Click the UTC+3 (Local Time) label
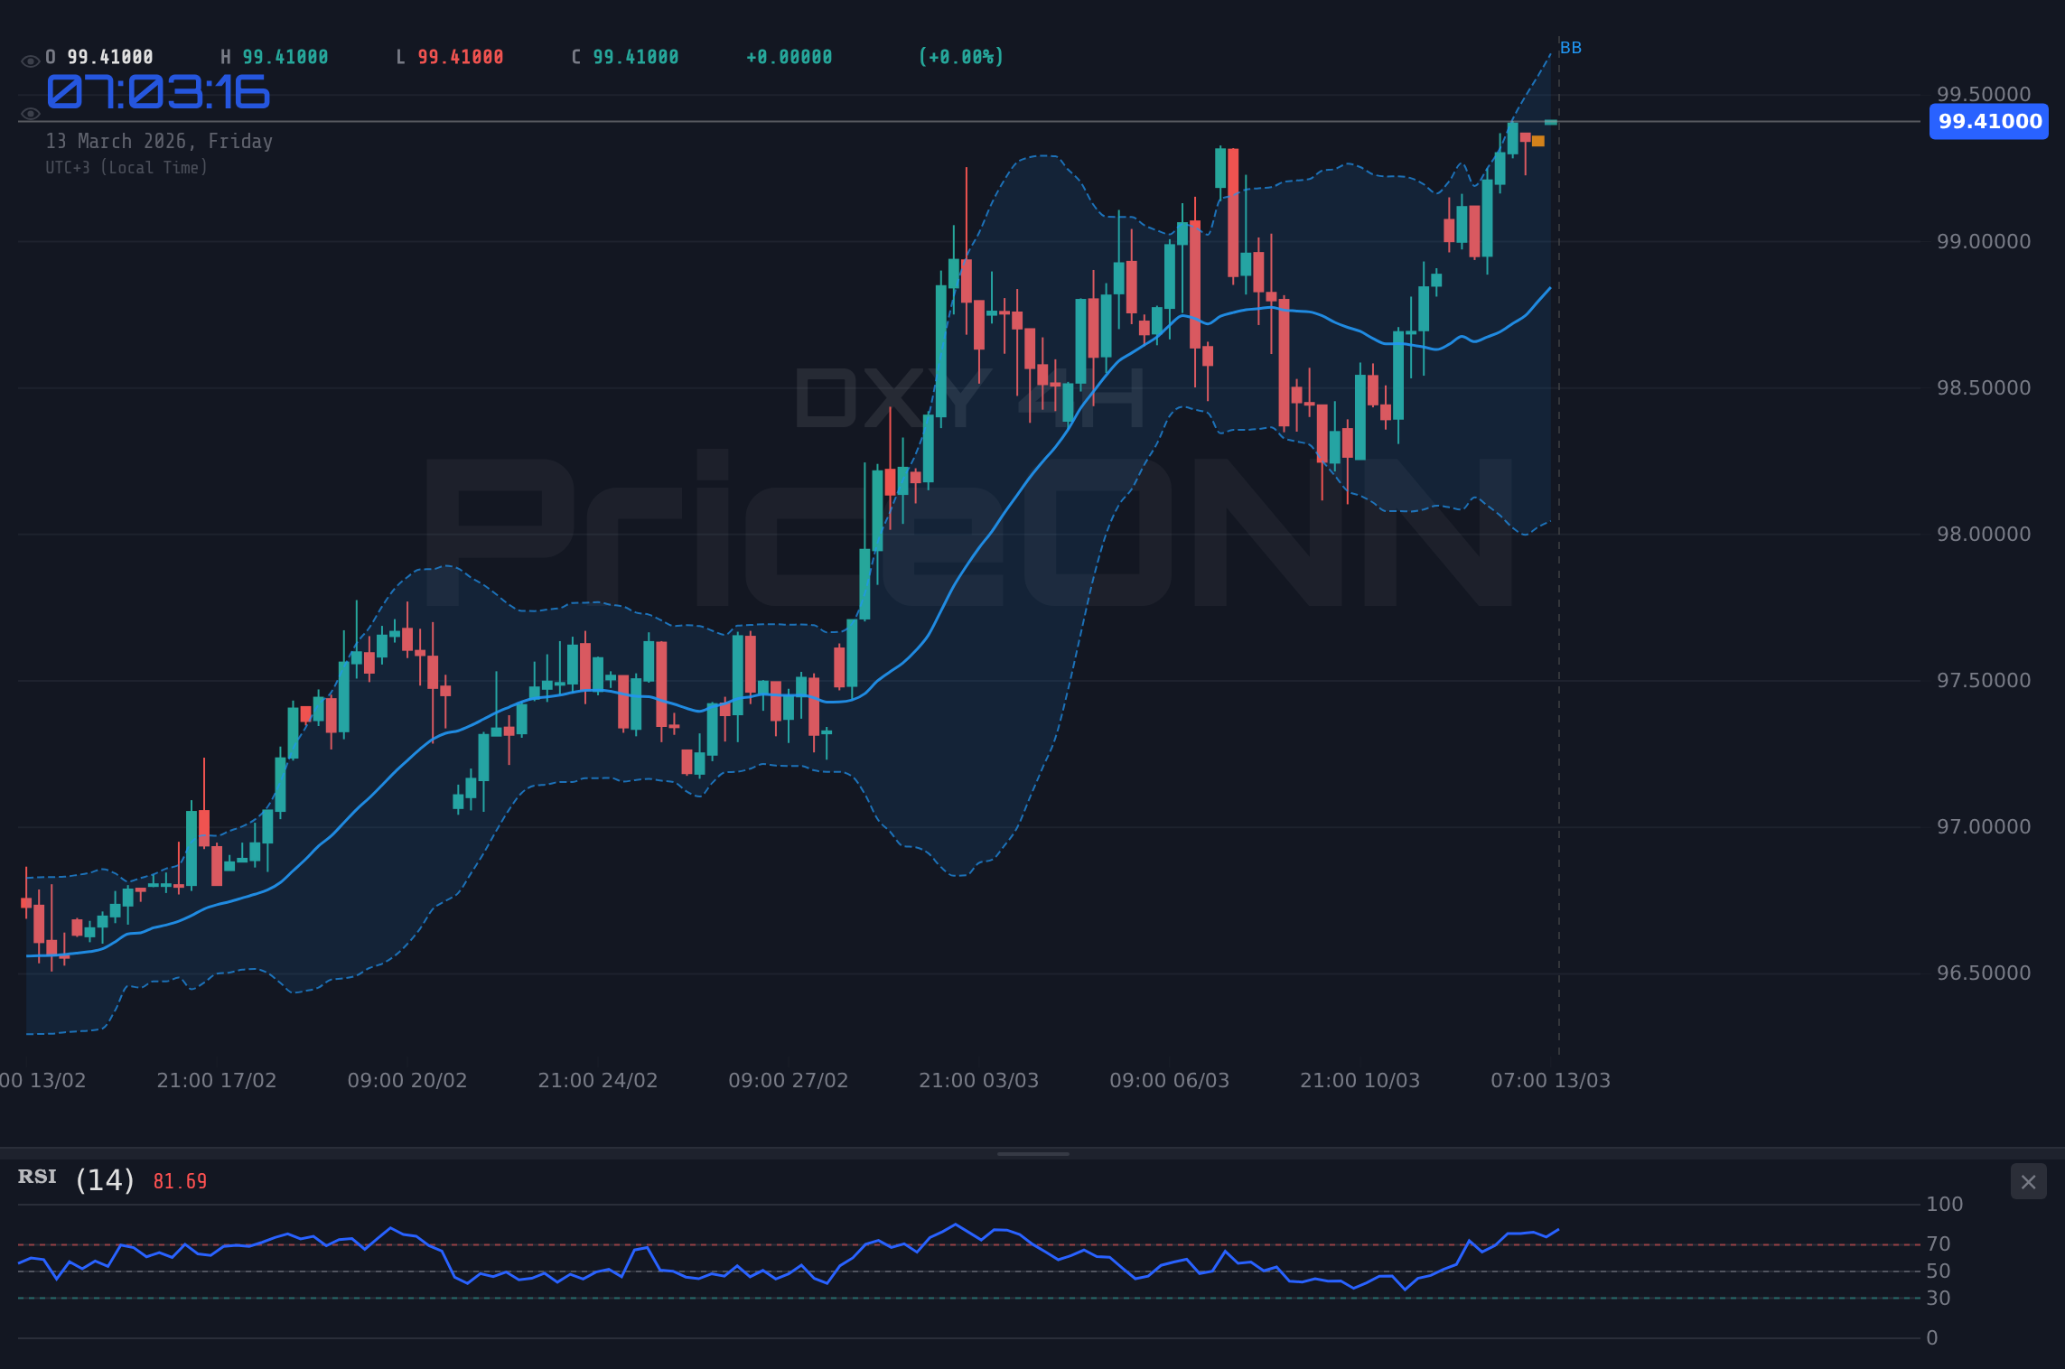Viewport: 2065px width, 1369px height. pos(126,167)
